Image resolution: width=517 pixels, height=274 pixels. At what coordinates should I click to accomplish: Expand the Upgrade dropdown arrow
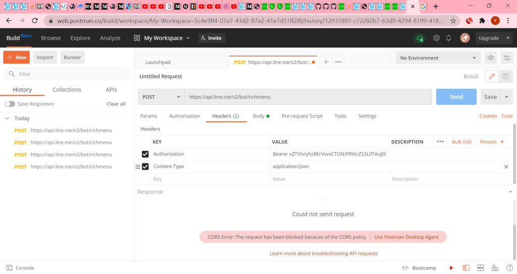click(x=508, y=38)
